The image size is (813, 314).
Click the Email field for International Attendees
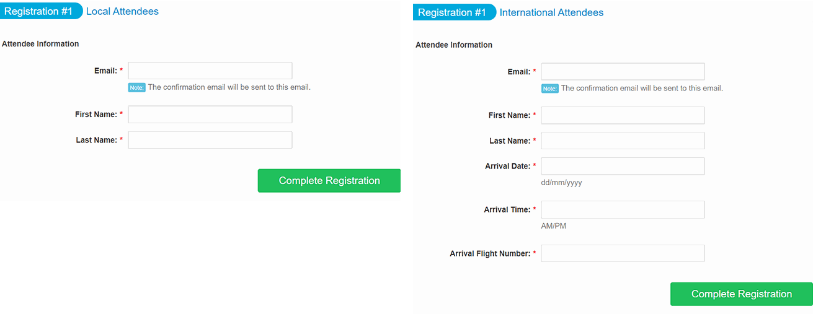point(623,71)
